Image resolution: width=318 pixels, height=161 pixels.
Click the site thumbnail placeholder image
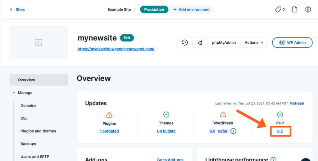tap(39, 42)
